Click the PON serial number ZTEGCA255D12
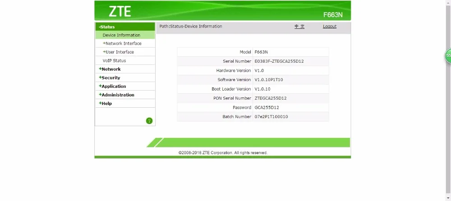Screen dimensions: 451x201 tap(270, 98)
